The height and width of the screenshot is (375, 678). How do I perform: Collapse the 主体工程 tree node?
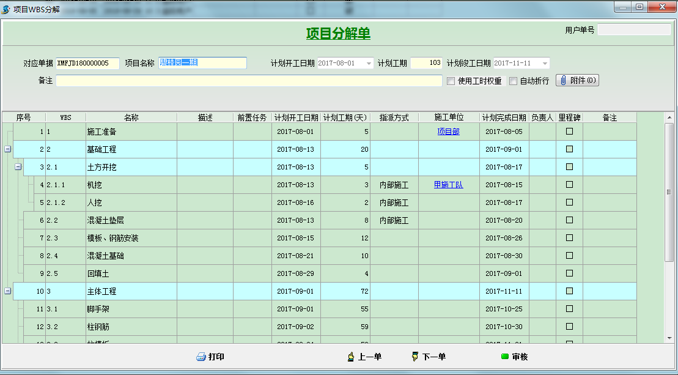click(7, 291)
